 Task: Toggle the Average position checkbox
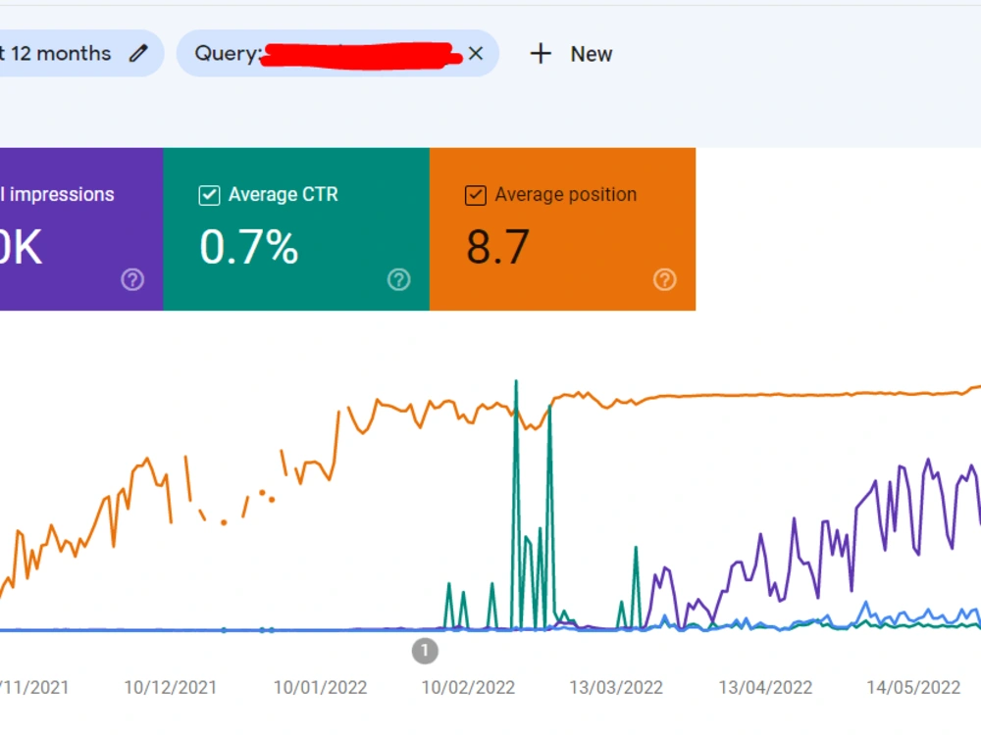coord(476,195)
